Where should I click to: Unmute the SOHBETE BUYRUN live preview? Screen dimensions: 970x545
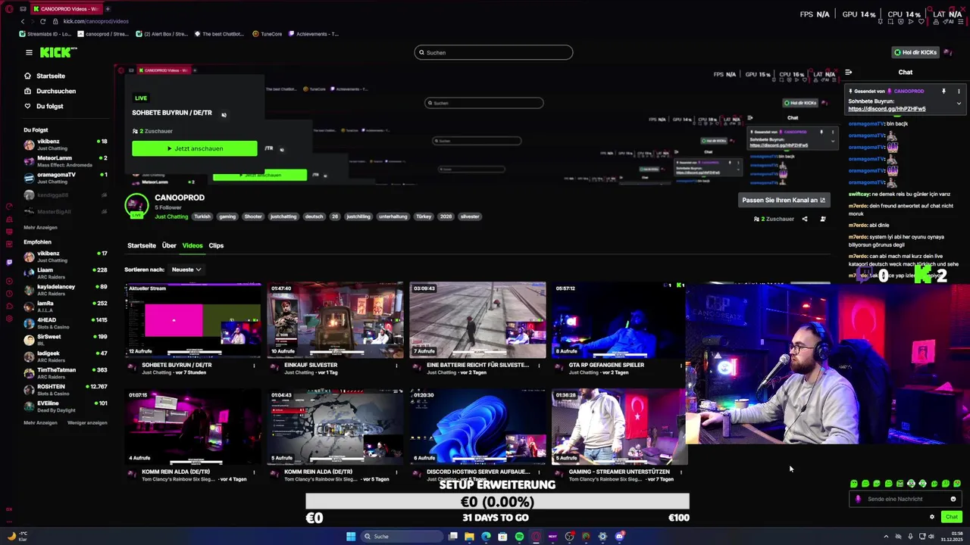224,114
